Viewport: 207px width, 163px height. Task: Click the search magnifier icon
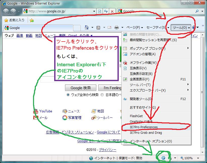pos(197,11)
